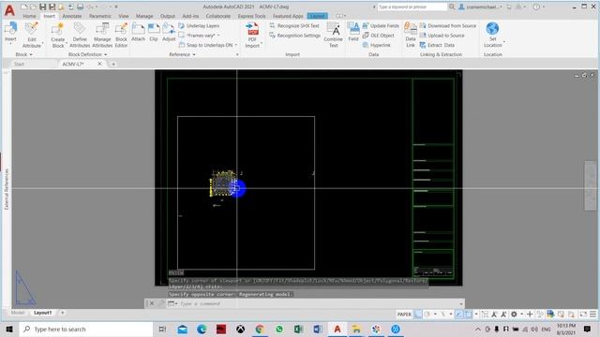Image resolution: width=600 pixels, height=337 pixels.
Task: Toggle object snap tracking in status bar
Action: tap(458, 315)
